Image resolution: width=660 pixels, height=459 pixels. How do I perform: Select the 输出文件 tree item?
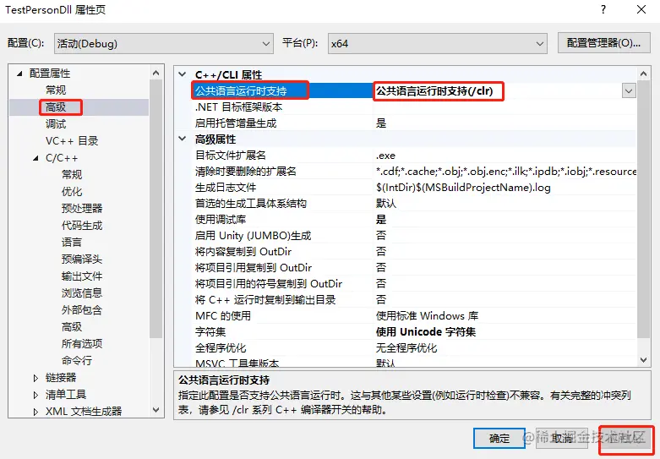pyautogui.click(x=82, y=276)
